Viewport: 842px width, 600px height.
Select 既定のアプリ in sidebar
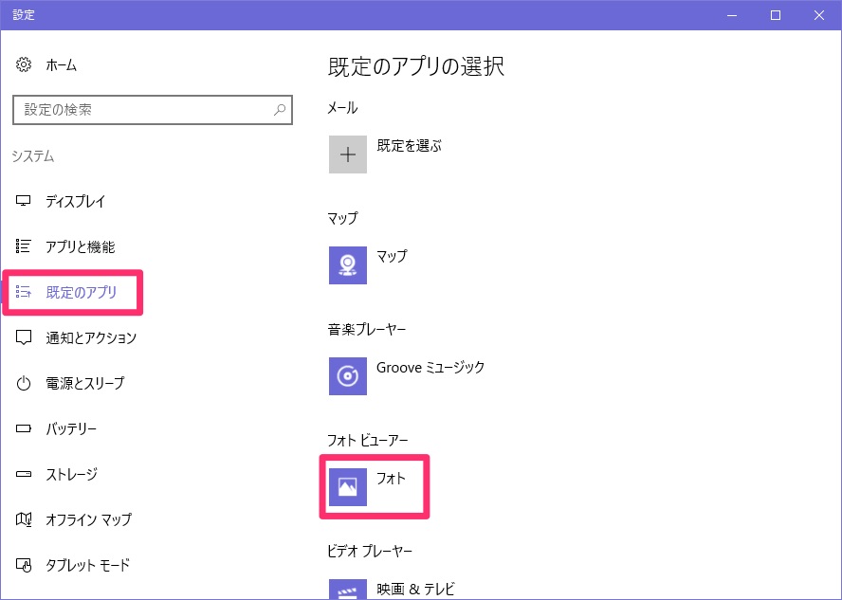[x=82, y=293]
